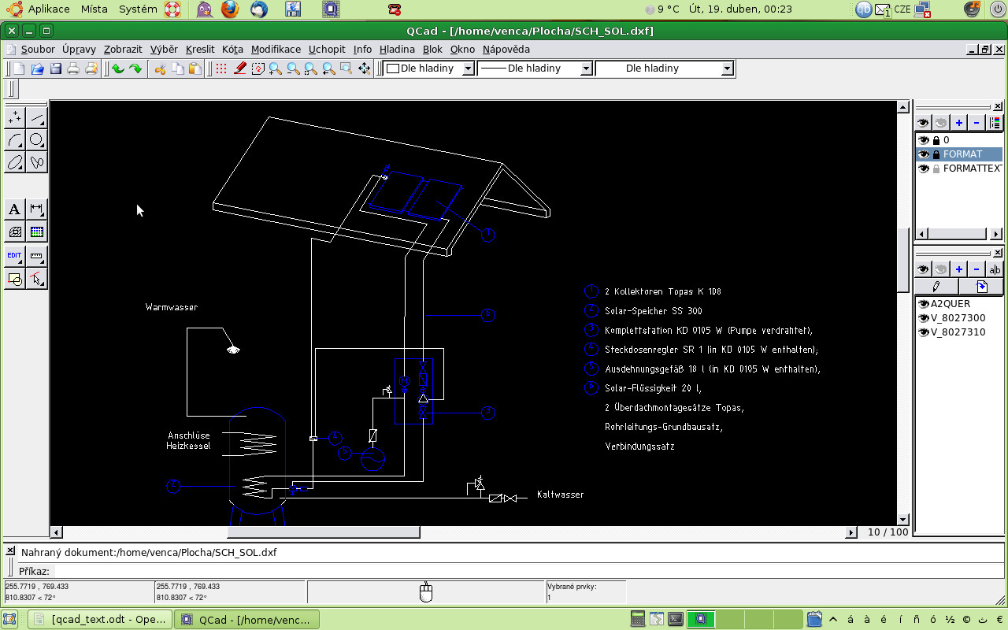
Task: Select the Points tool in the CAD toolbox
Action: click(x=14, y=118)
